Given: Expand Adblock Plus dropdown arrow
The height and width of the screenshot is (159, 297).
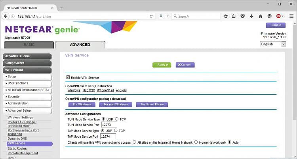Looking at the screenshot, I should point(282,16).
